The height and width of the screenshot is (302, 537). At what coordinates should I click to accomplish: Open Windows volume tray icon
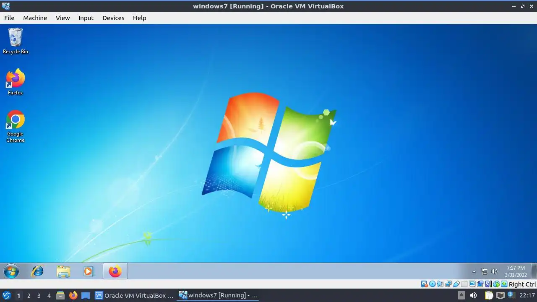[x=495, y=271]
